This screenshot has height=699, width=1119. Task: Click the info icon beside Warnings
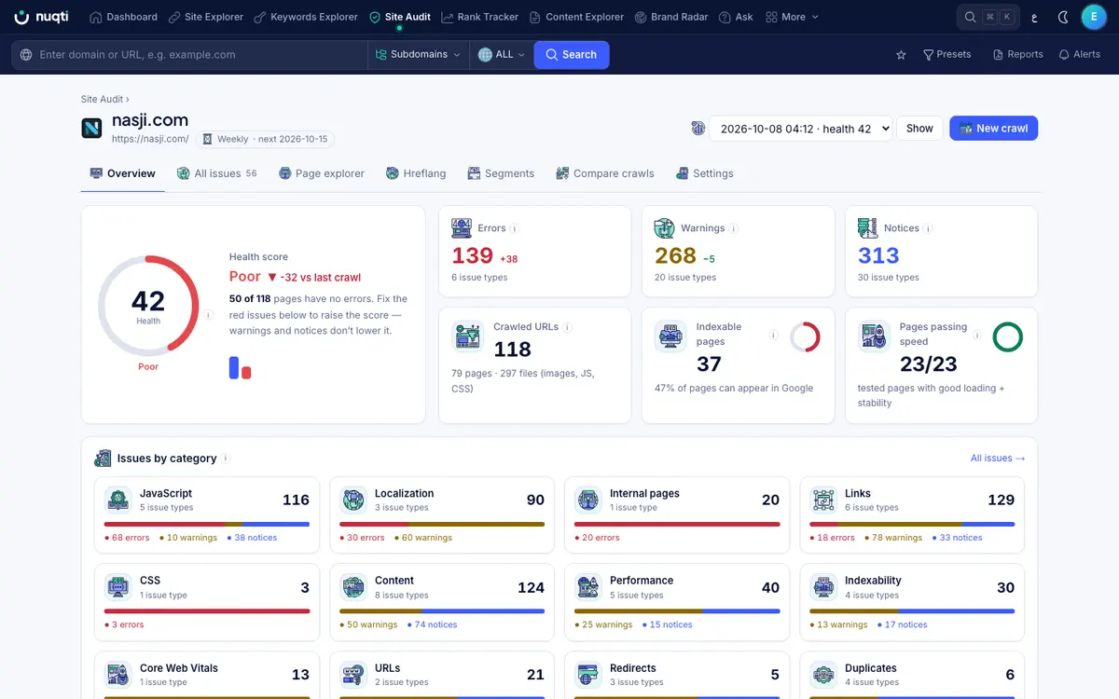(734, 228)
